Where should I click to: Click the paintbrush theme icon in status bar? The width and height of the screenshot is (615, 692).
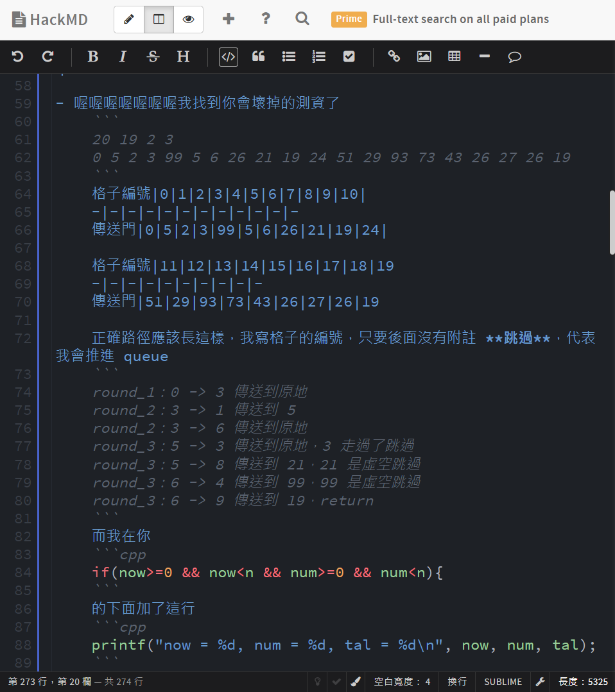[x=355, y=682]
